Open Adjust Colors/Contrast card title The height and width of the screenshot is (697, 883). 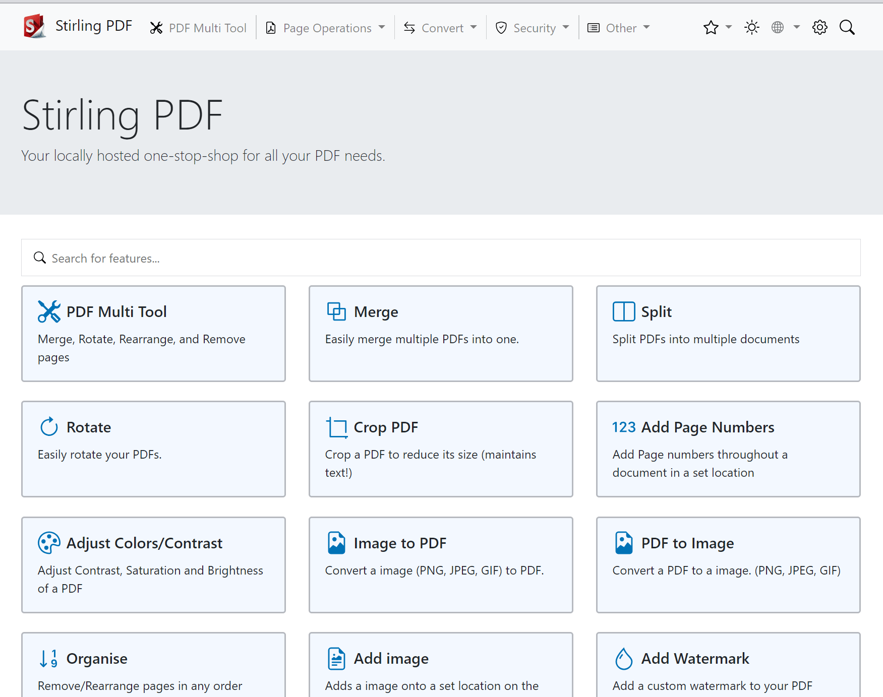click(x=144, y=543)
